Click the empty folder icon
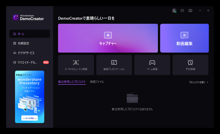Viewport: 220px width, 134px height. pos(132,98)
